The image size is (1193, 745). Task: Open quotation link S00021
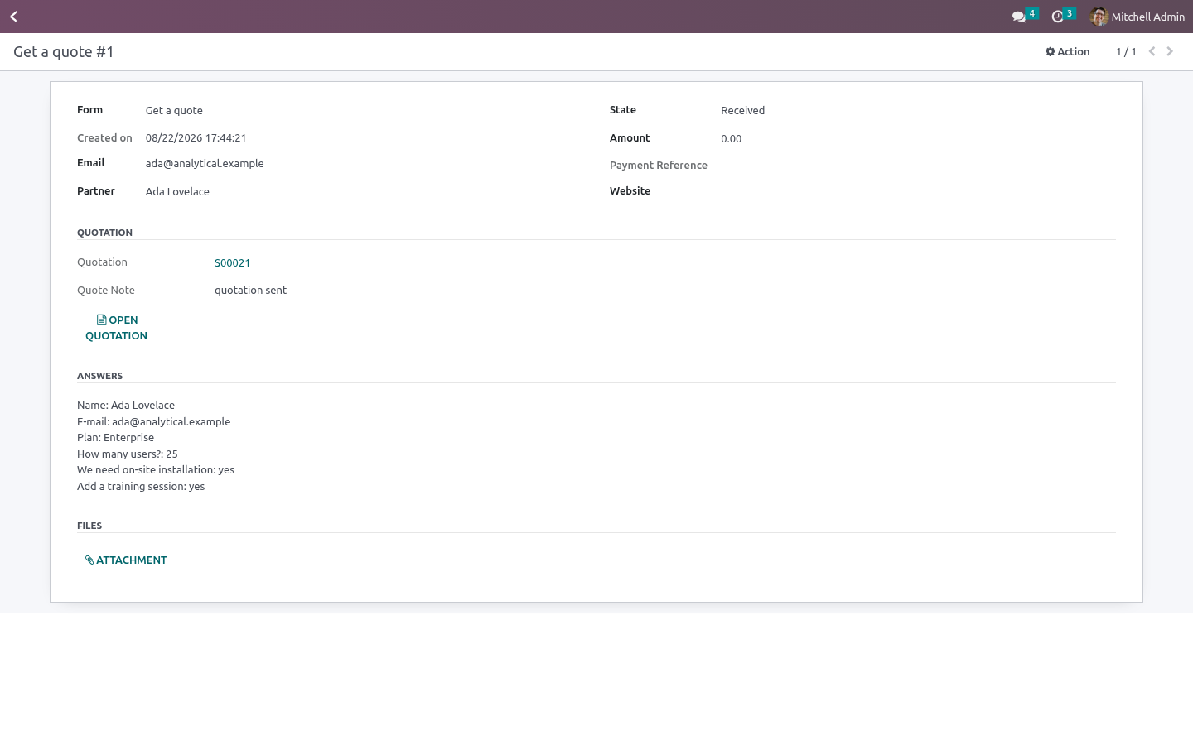coord(232,263)
